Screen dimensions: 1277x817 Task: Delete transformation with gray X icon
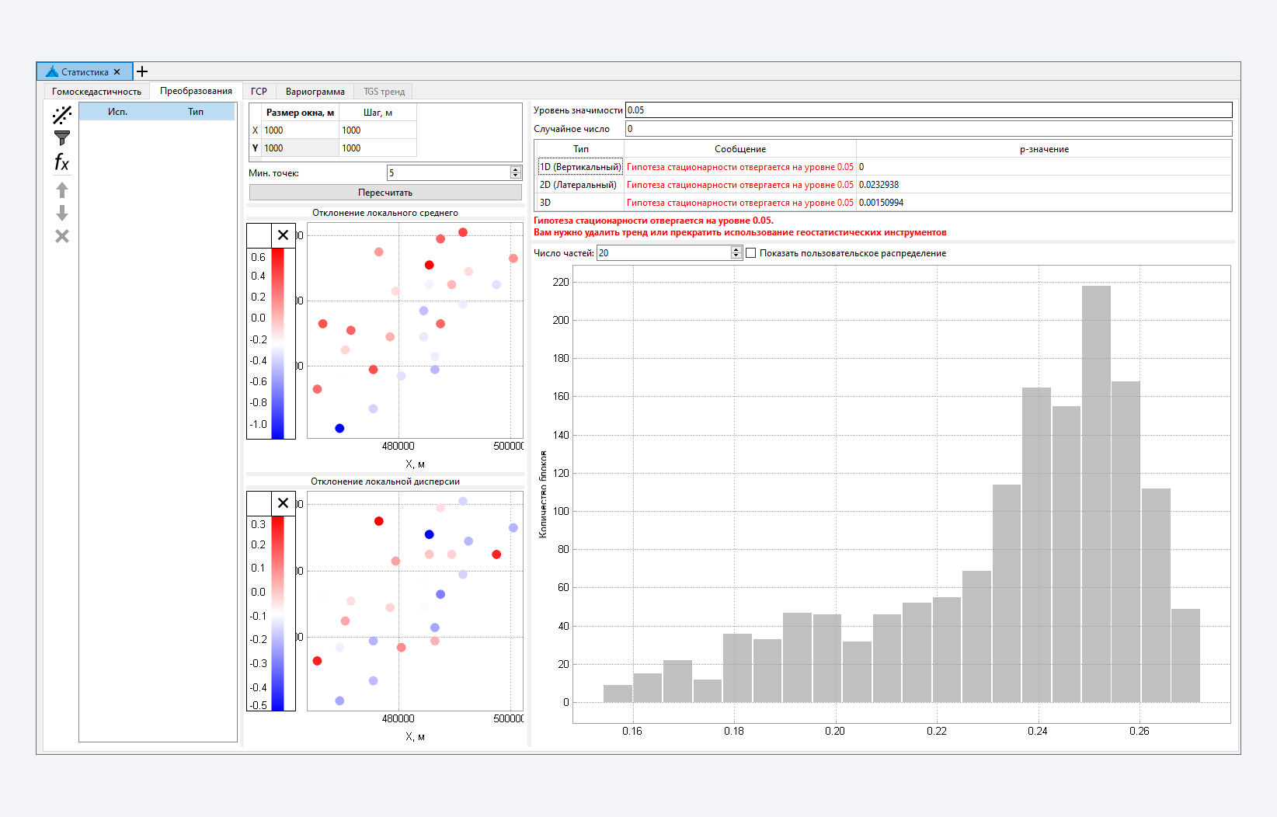(x=62, y=236)
